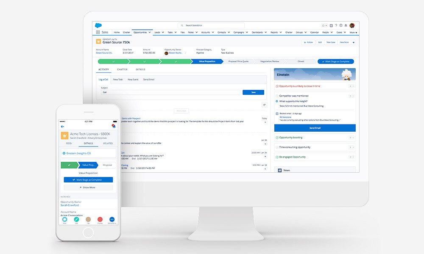This screenshot has width=424, height=254.
Task: Click the user profile avatar
Action: point(352,25)
